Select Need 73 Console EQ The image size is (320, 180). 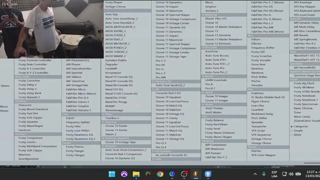pyautogui.click(x=119, y=77)
